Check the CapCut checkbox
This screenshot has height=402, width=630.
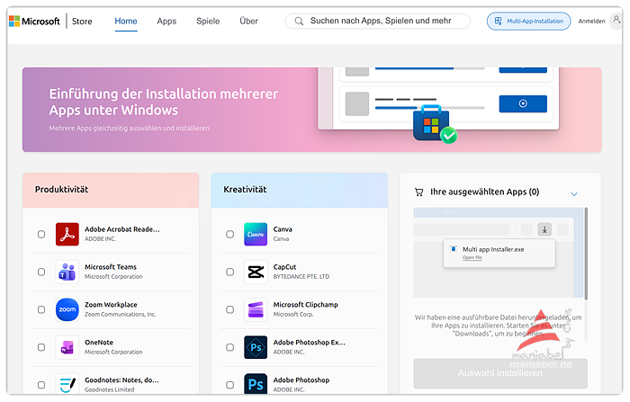[229, 272]
